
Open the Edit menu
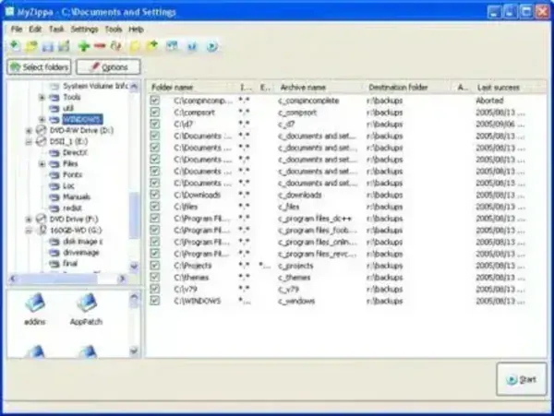click(35, 30)
